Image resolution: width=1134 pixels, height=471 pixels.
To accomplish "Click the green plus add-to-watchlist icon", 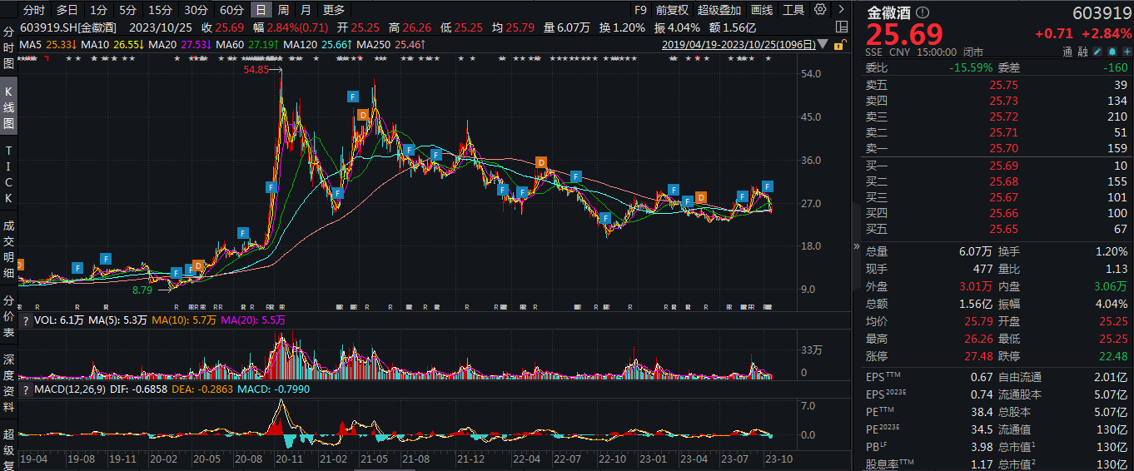I will (x=1126, y=52).
